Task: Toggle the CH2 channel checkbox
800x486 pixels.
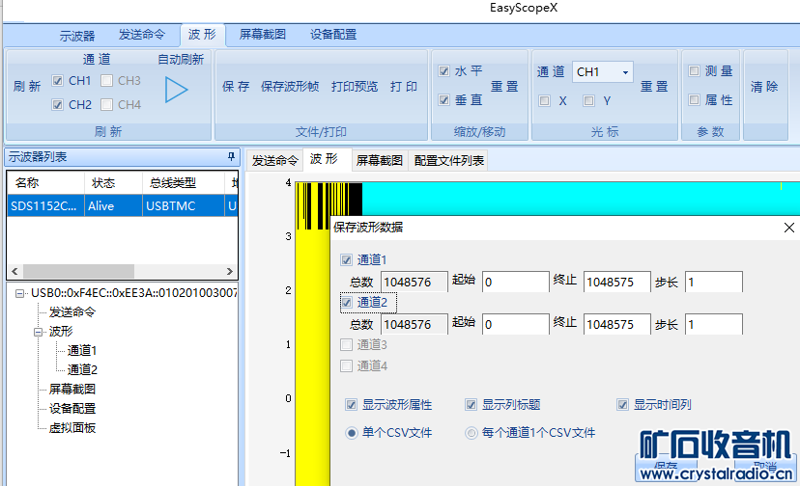Action: click(58, 104)
